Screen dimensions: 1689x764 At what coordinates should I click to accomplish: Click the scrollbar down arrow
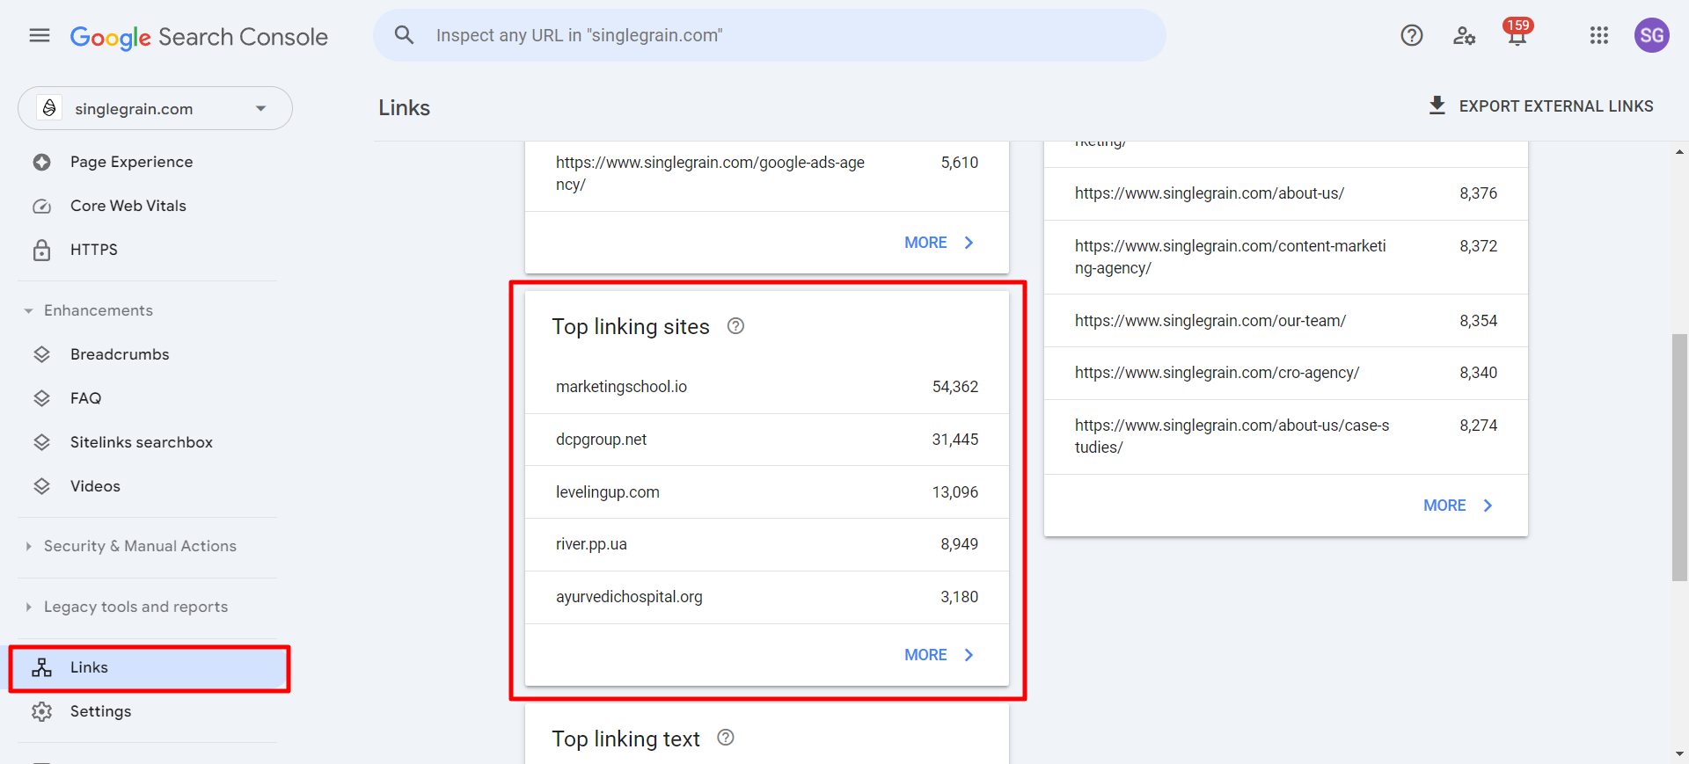1679,754
